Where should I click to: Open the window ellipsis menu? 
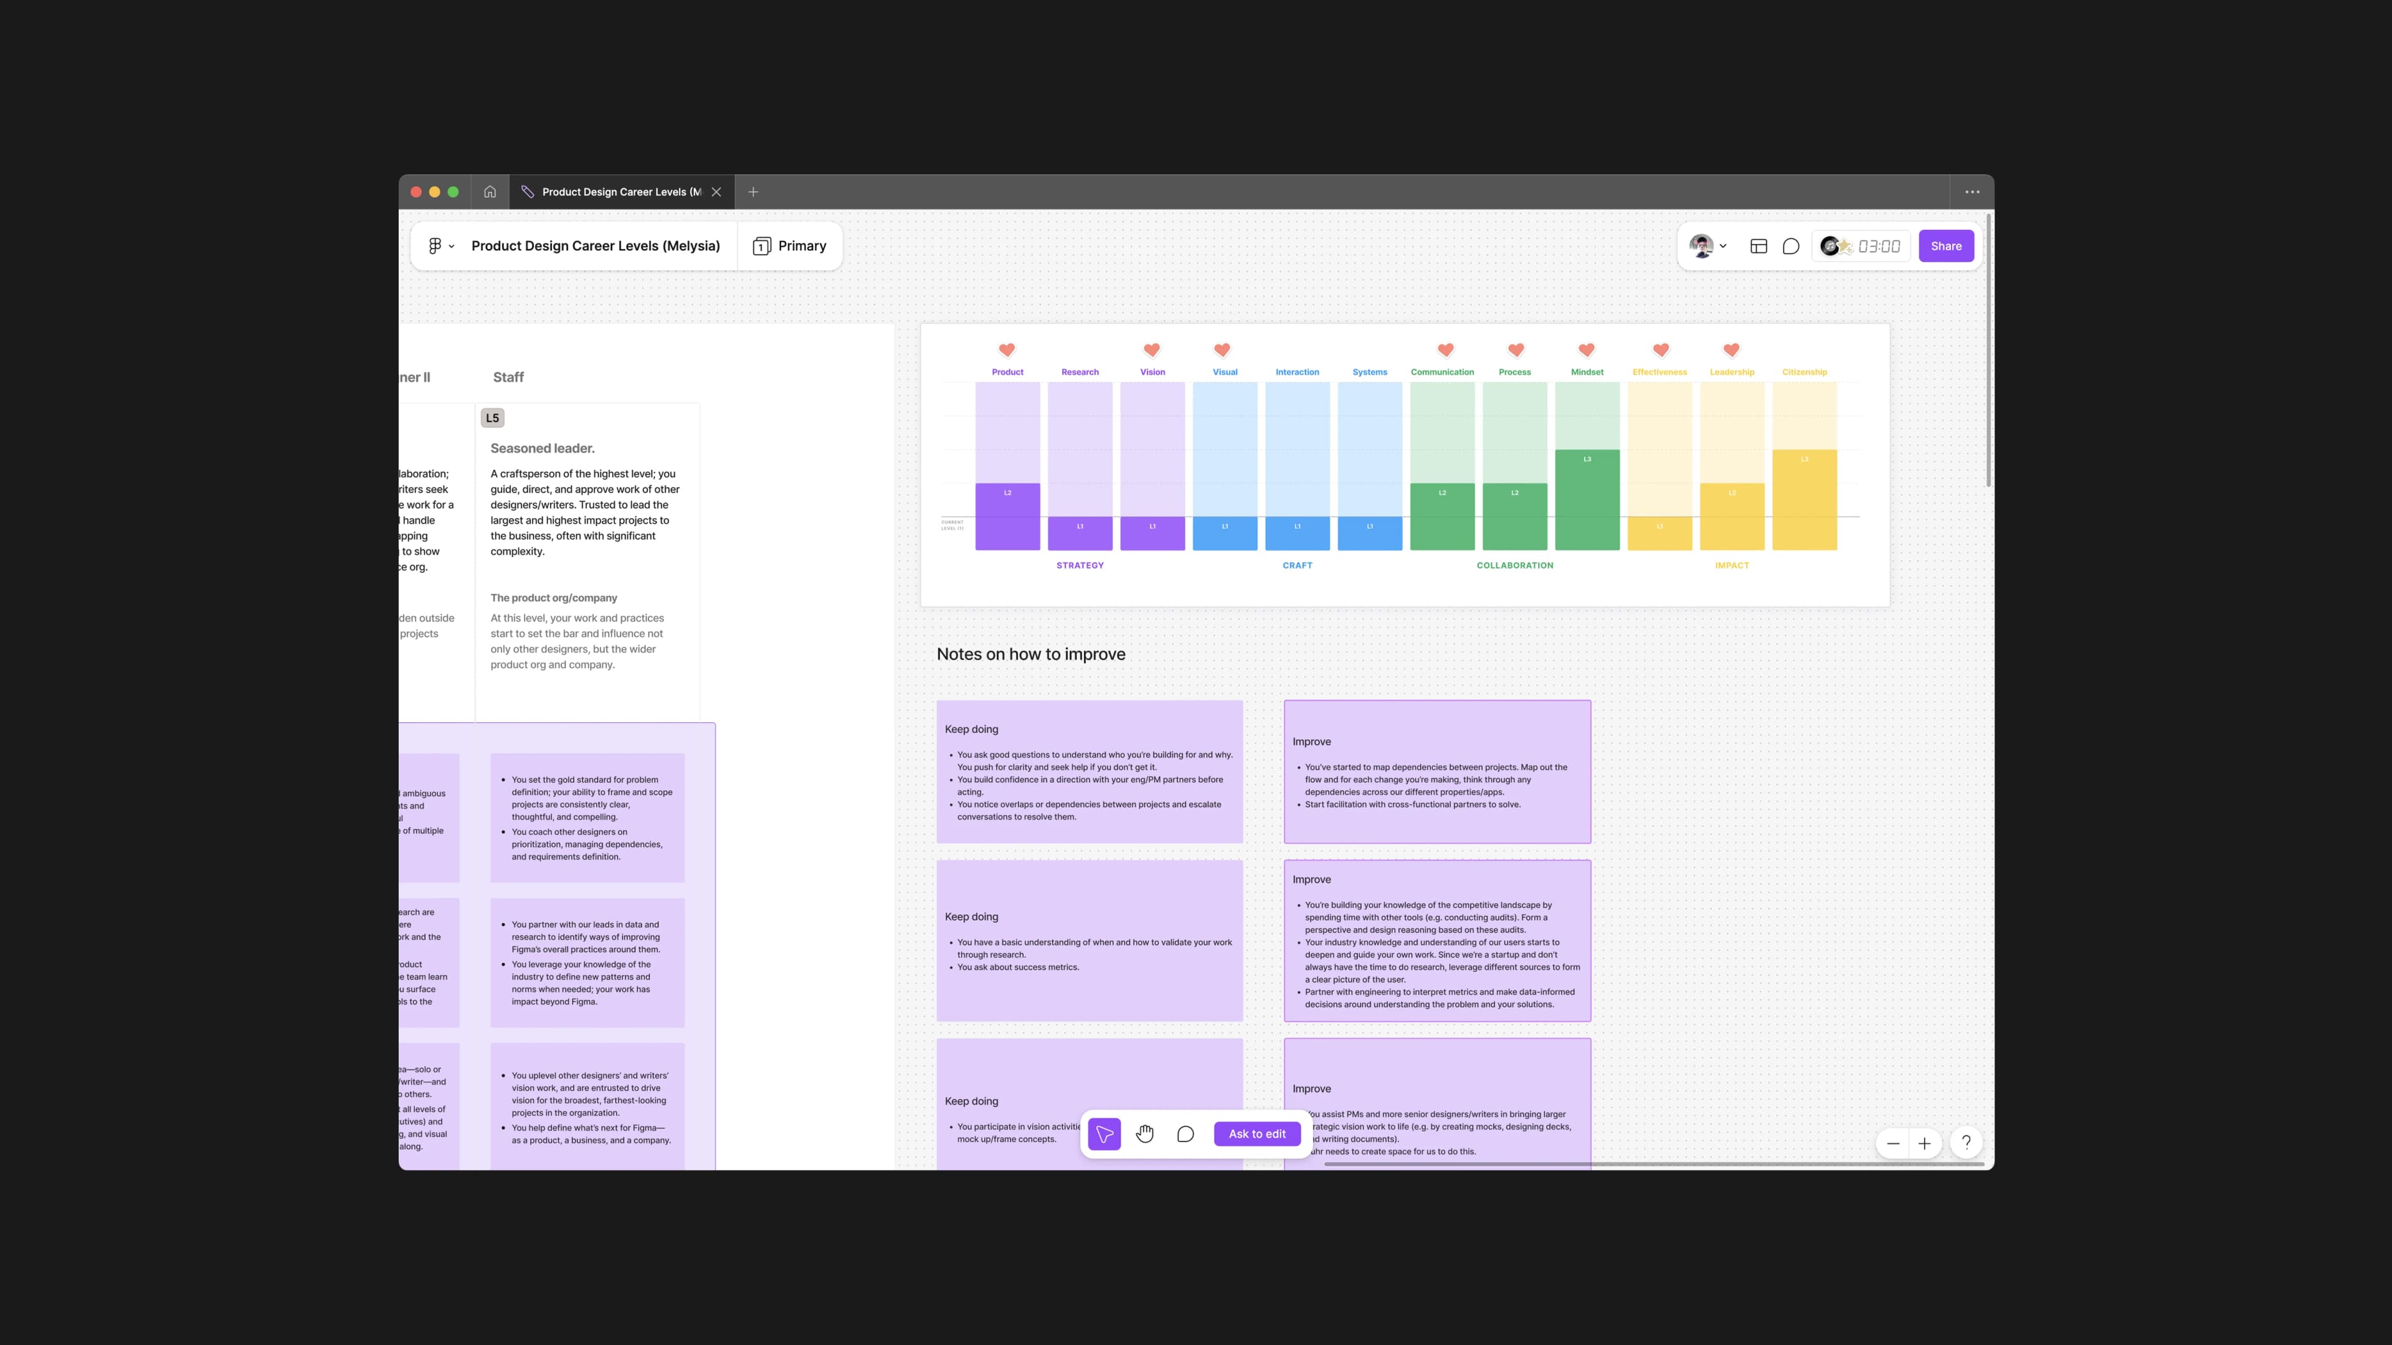pyautogui.click(x=1972, y=192)
